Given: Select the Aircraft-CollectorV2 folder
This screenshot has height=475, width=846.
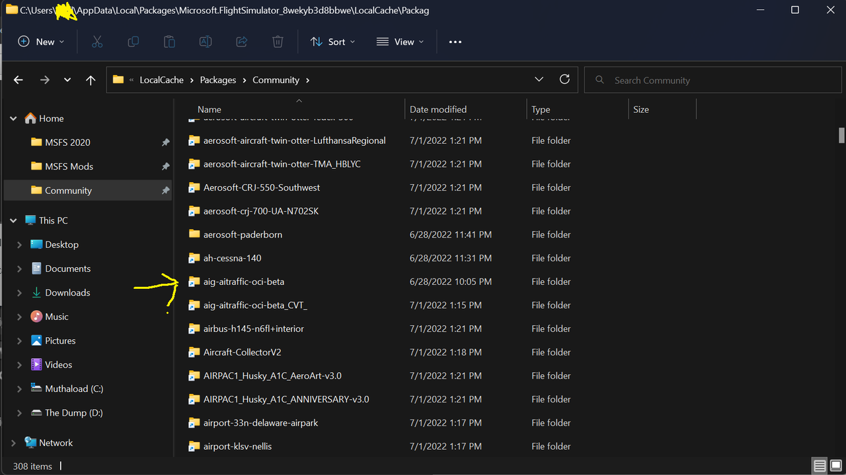Looking at the screenshot, I should tap(243, 352).
